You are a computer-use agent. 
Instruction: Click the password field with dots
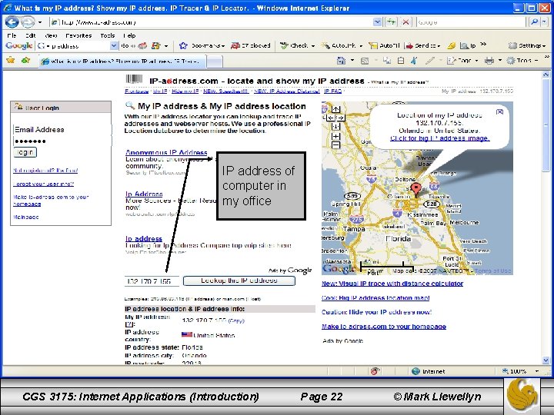62,141
